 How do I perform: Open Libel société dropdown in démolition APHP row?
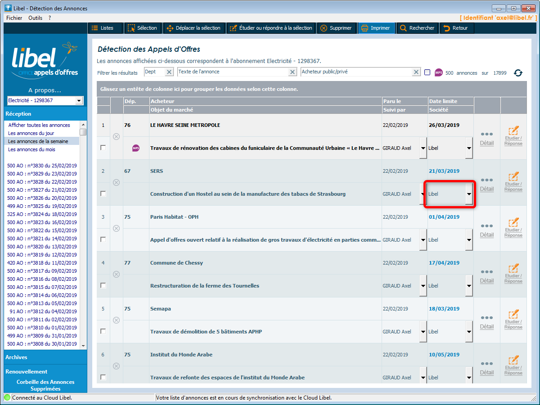[x=469, y=332]
